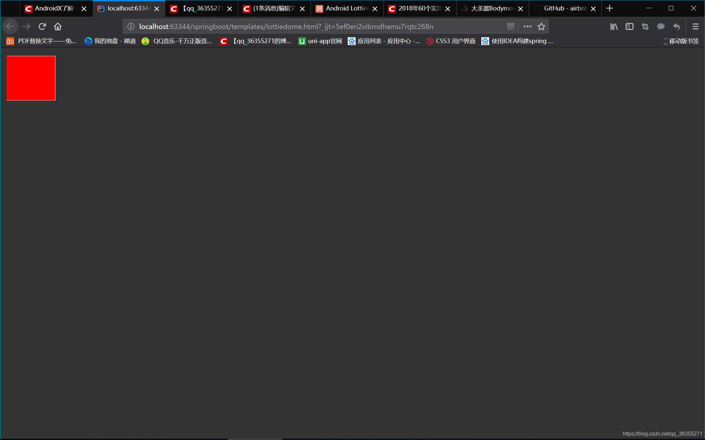Open the Library icon in toolbar
The width and height of the screenshot is (705, 440).
(x=614, y=26)
